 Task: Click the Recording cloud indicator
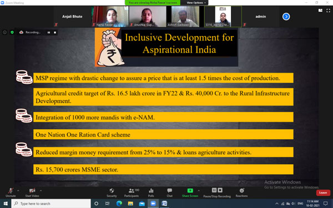tap(30, 32)
